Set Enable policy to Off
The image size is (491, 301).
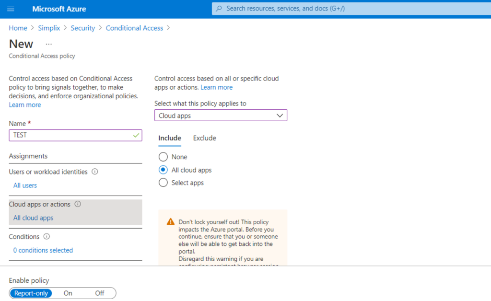tap(100, 293)
